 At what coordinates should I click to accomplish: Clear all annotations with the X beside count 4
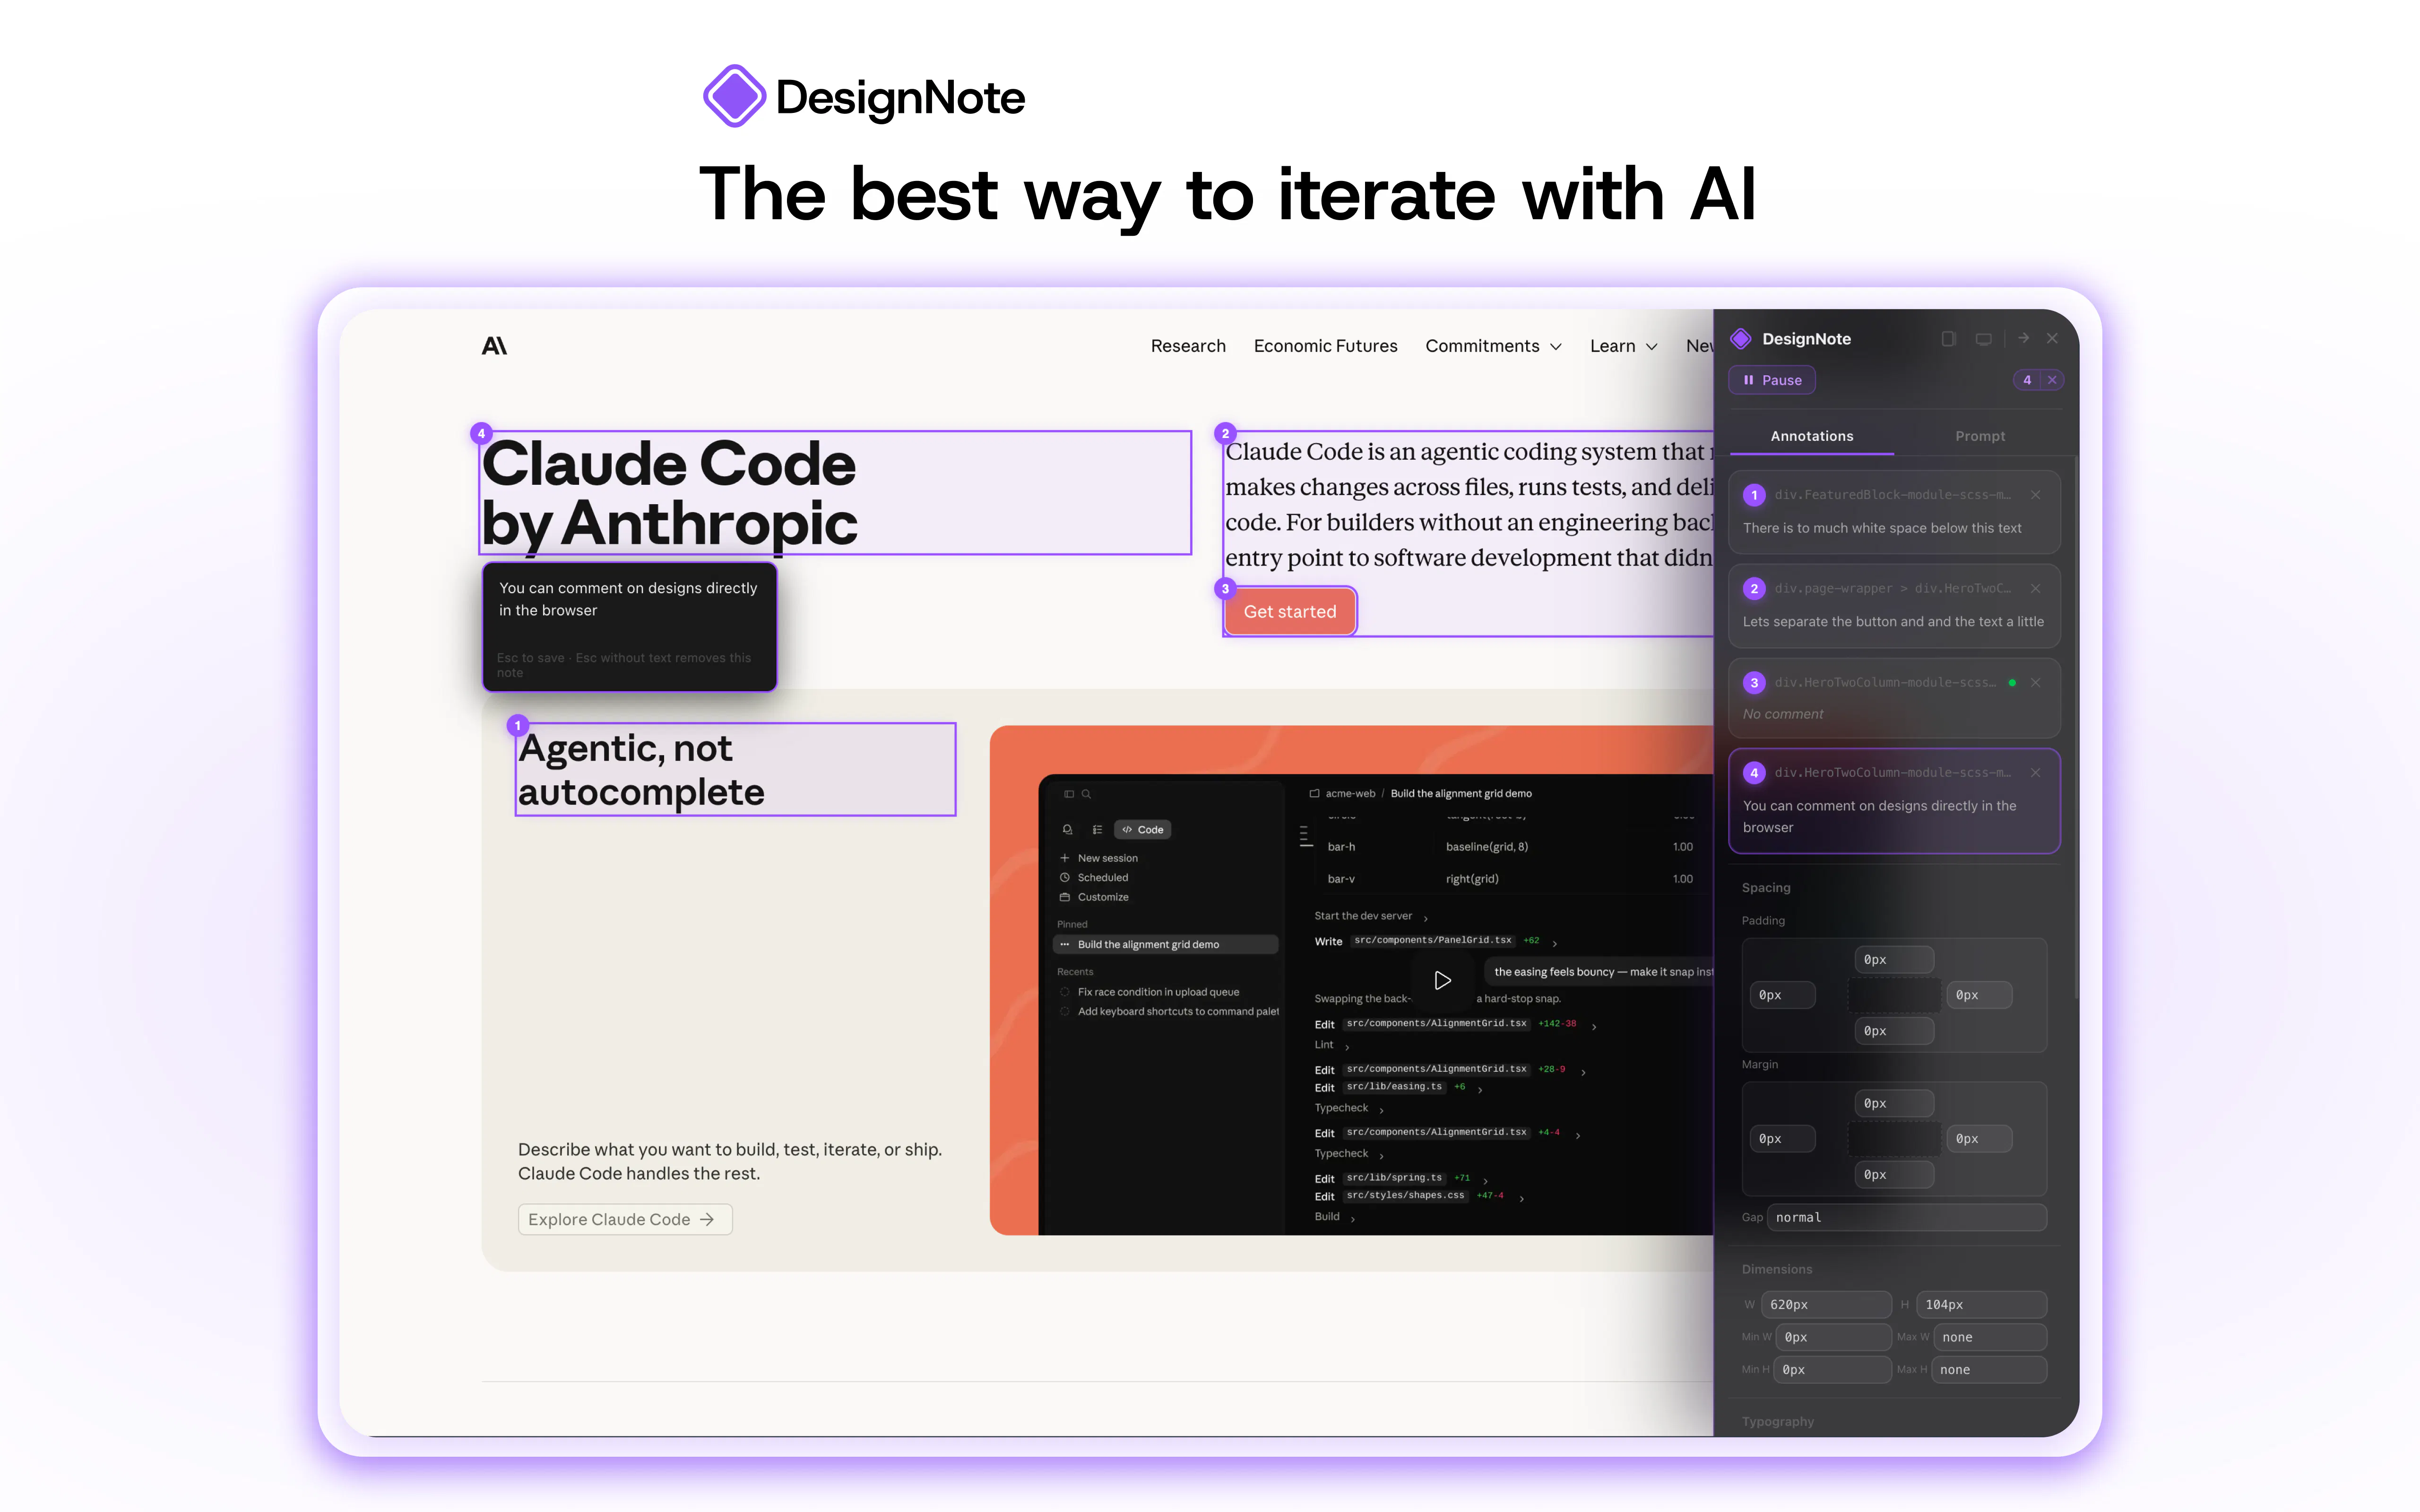(x=2052, y=380)
